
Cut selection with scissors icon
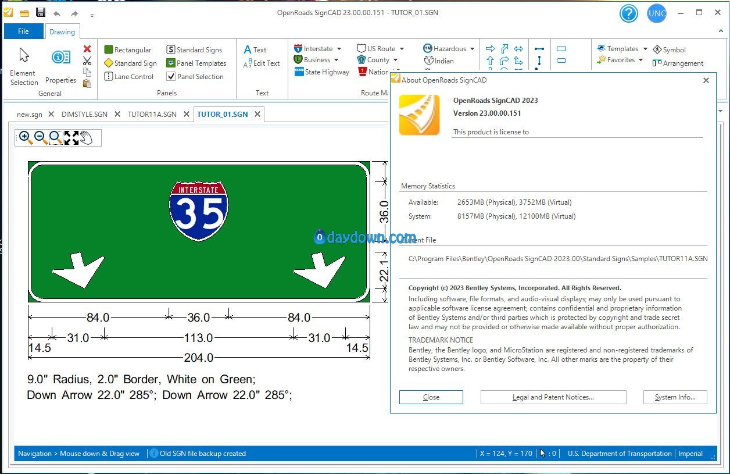click(x=87, y=60)
